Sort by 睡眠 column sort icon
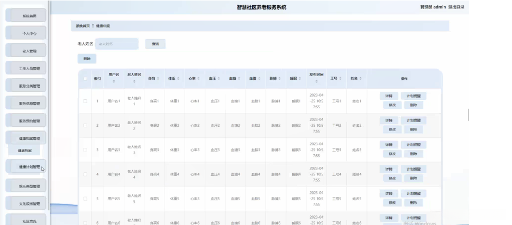Viewport: 512px width, 225px height. pyautogui.click(x=300, y=79)
